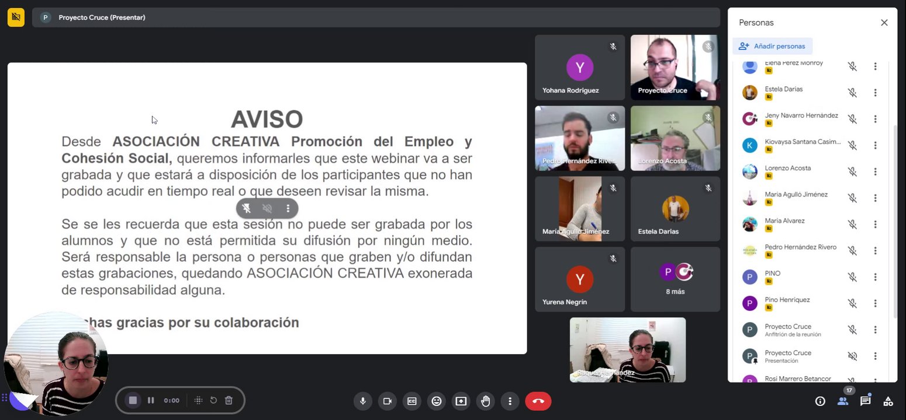Open more options for Proyecto Cruce Presentación
The width and height of the screenshot is (906, 420).
click(875, 356)
